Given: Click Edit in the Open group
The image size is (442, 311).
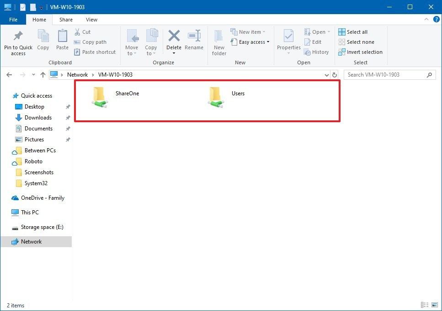Looking at the screenshot, I should [313, 42].
